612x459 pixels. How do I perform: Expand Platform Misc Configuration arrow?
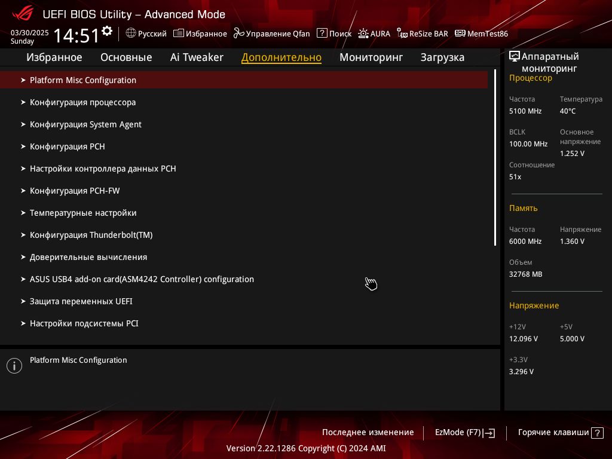tap(23, 80)
